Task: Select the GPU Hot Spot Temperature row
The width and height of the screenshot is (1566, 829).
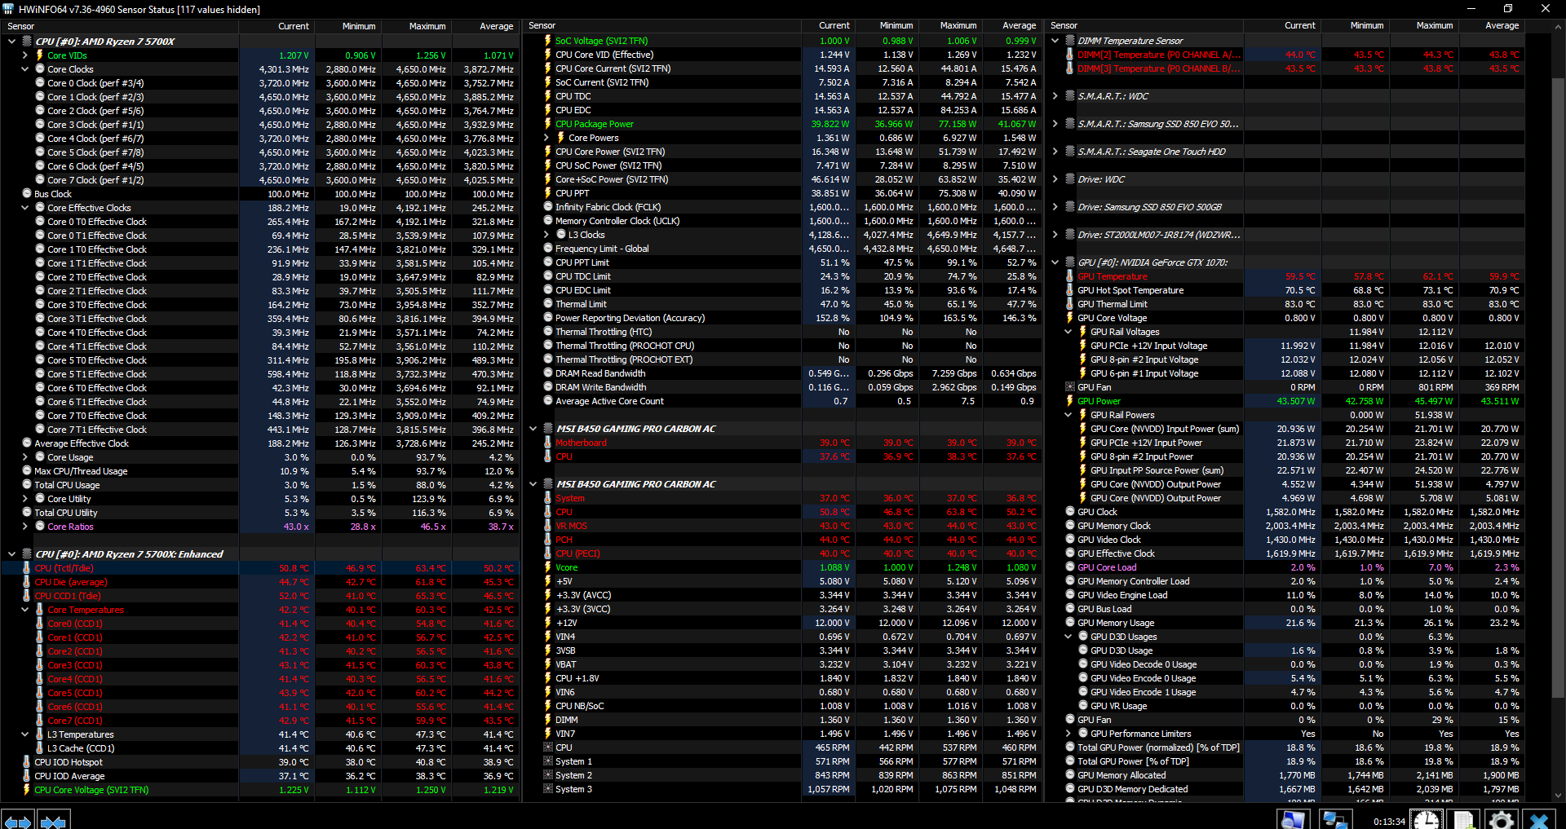Action: [1285, 290]
